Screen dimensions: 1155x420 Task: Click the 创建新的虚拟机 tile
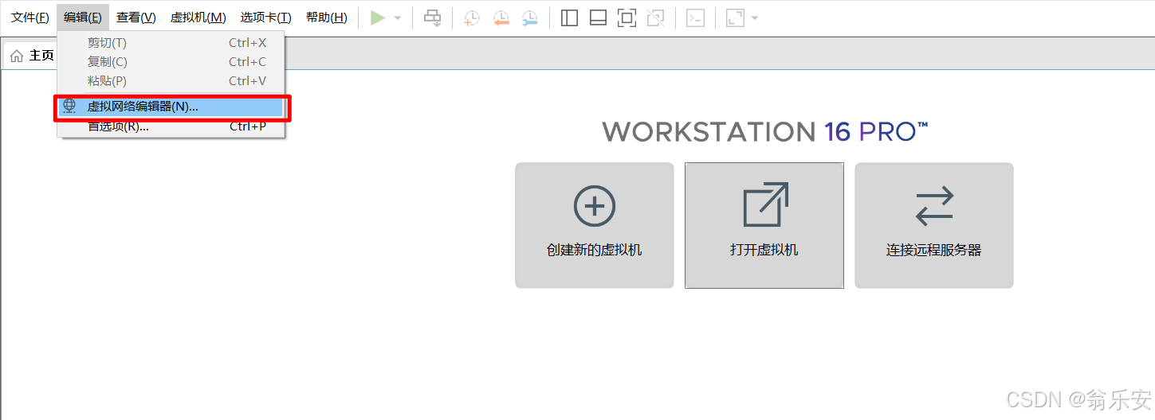tap(595, 225)
